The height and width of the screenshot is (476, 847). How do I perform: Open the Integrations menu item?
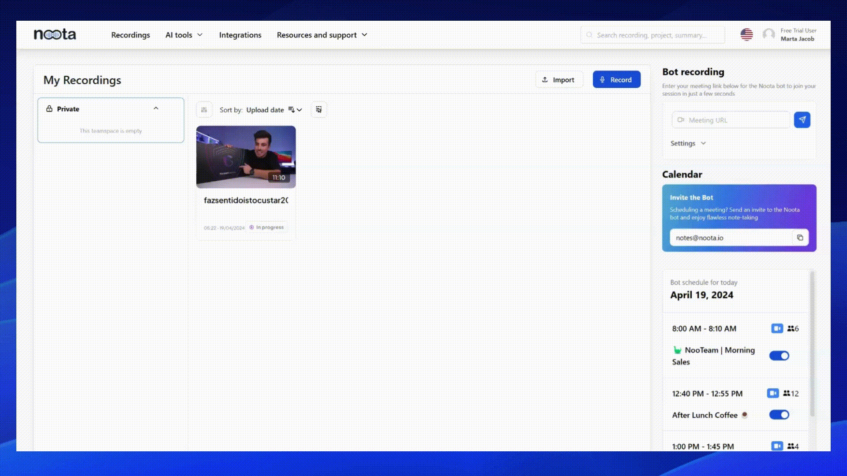point(240,35)
